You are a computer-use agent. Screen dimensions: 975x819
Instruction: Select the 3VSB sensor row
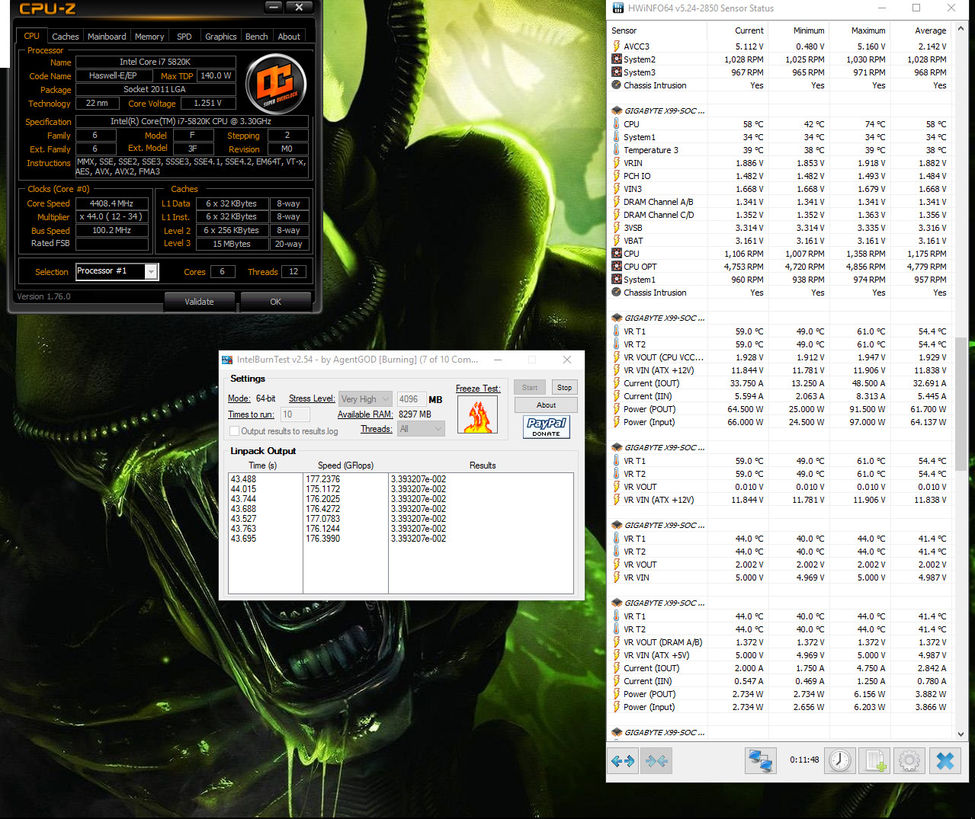(780, 228)
